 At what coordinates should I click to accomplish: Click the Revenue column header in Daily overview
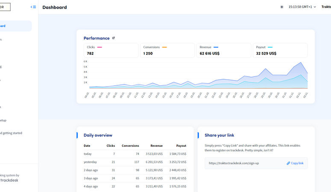(x=156, y=146)
